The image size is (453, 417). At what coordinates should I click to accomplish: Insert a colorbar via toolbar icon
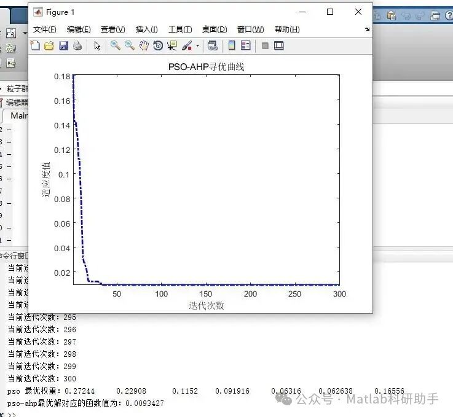point(232,45)
